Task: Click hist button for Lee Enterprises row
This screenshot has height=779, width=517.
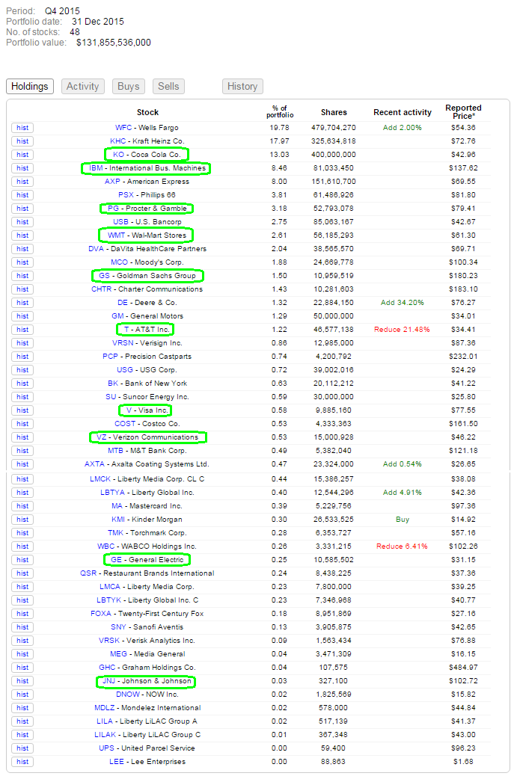Action: tap(22, 762)
